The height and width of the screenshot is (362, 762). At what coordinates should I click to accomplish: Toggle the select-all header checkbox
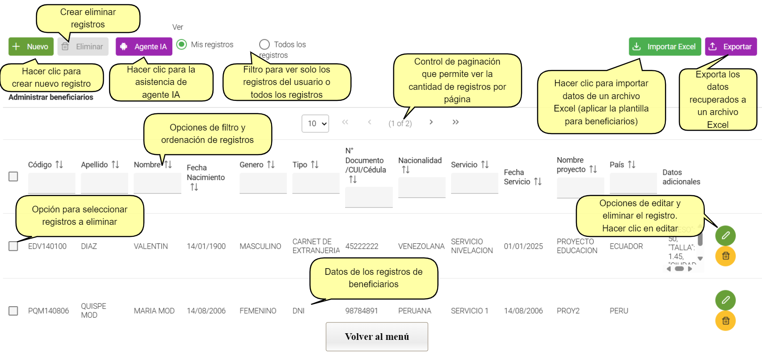coord(13,177)
